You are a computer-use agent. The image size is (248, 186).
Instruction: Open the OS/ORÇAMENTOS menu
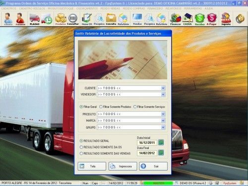(87, 8)
